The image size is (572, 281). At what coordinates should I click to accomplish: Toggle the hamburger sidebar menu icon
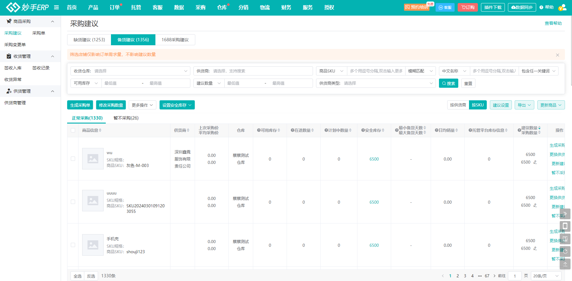pyautogui.click(x=56, y=7)
